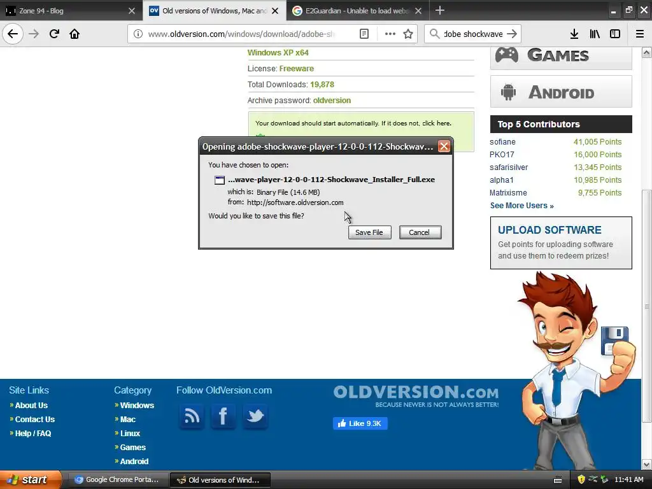
Task: Open the Windows category footer link
Action: (137, 406)
